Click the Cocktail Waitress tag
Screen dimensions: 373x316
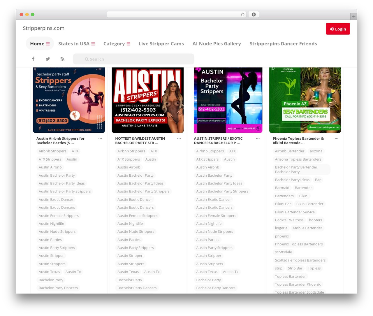289,220
